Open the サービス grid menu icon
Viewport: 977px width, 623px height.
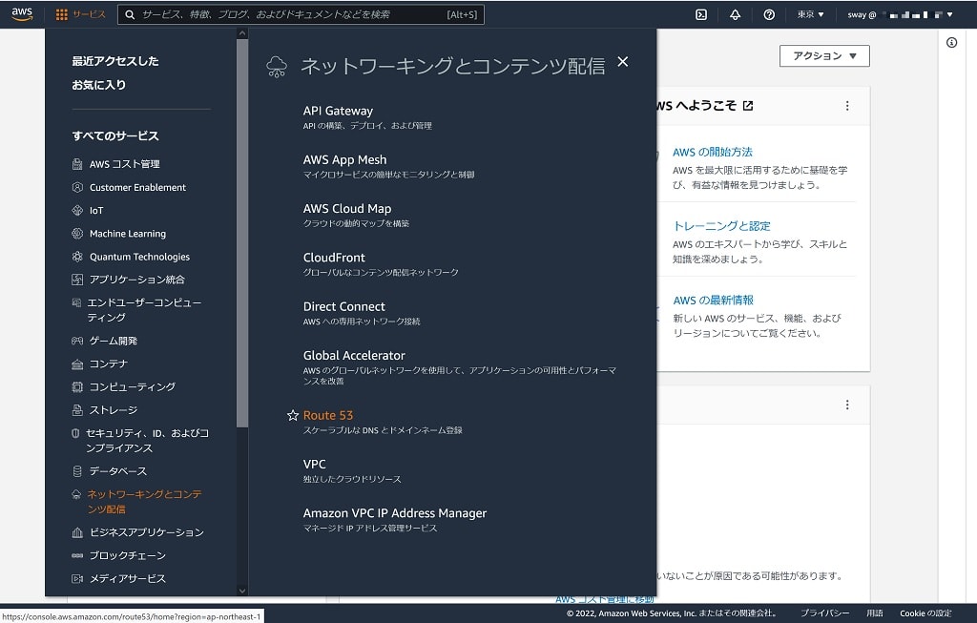pos(62,14)
